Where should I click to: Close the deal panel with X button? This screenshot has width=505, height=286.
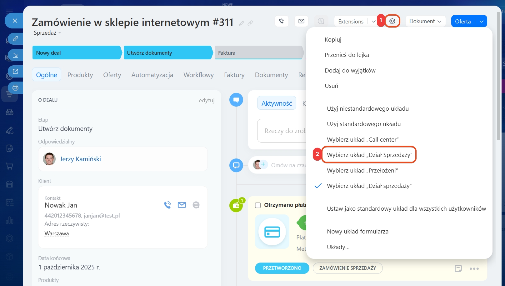[x=15, y=21]
